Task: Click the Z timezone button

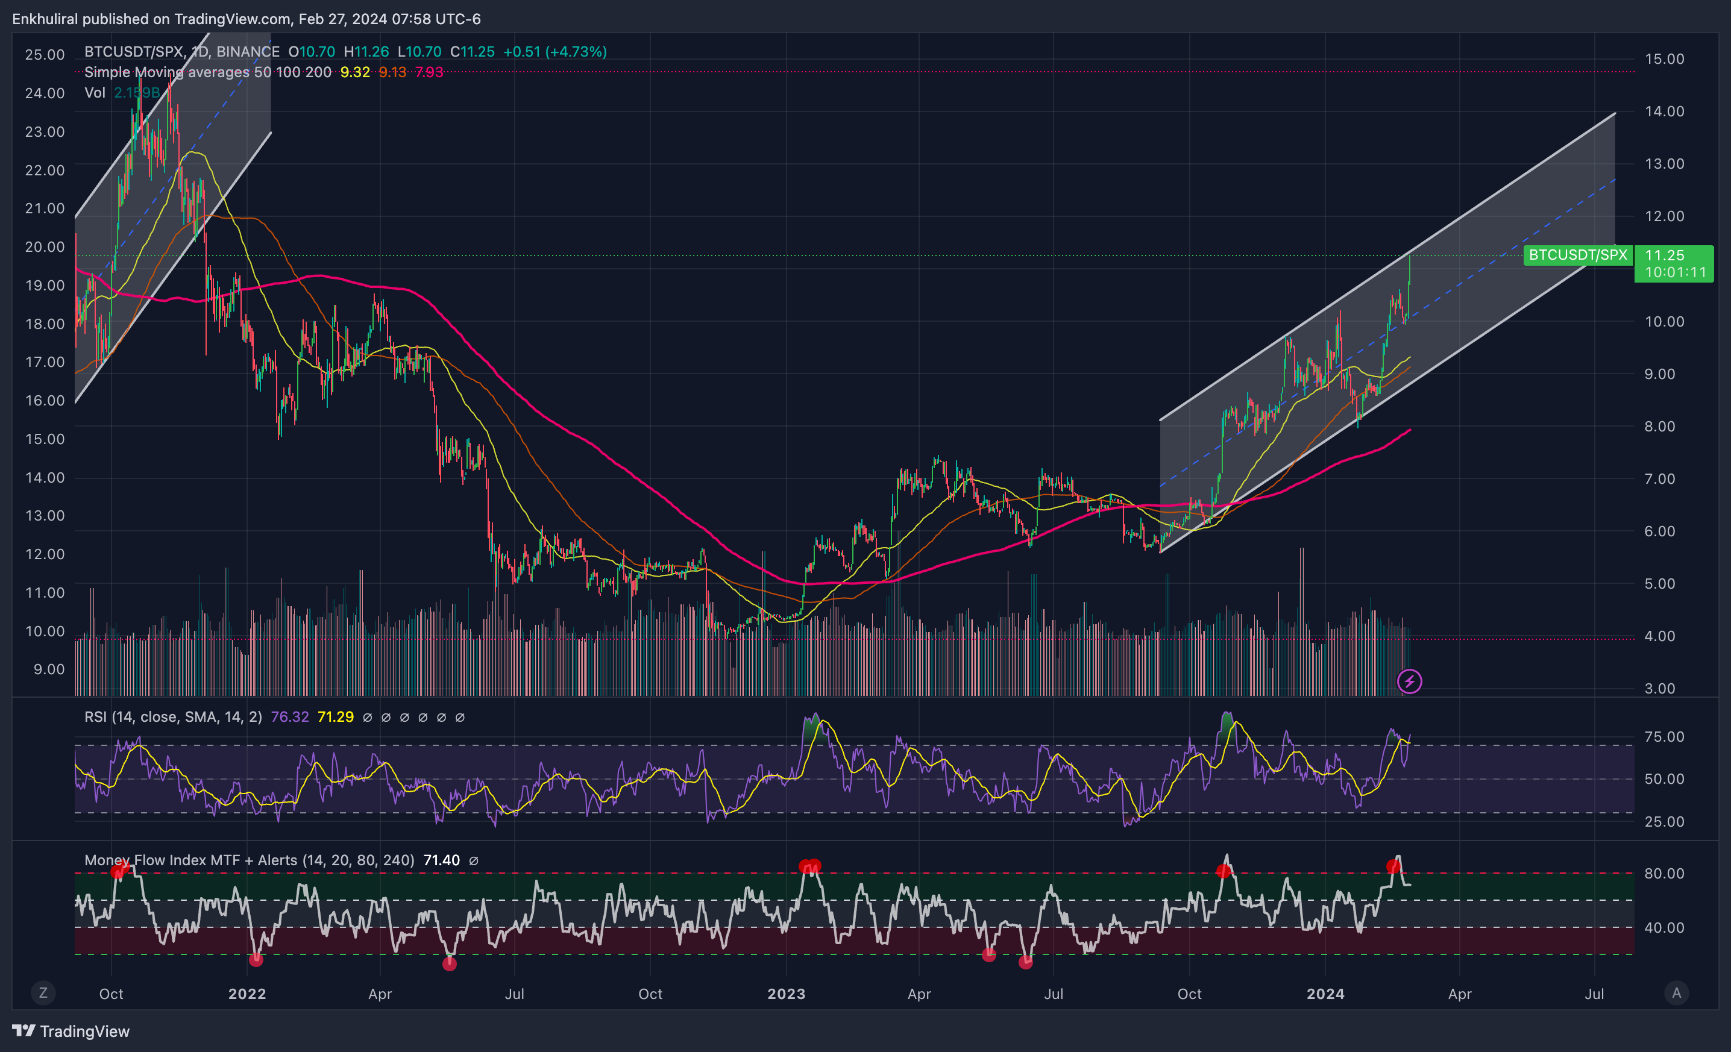Action: pos(43,992)
